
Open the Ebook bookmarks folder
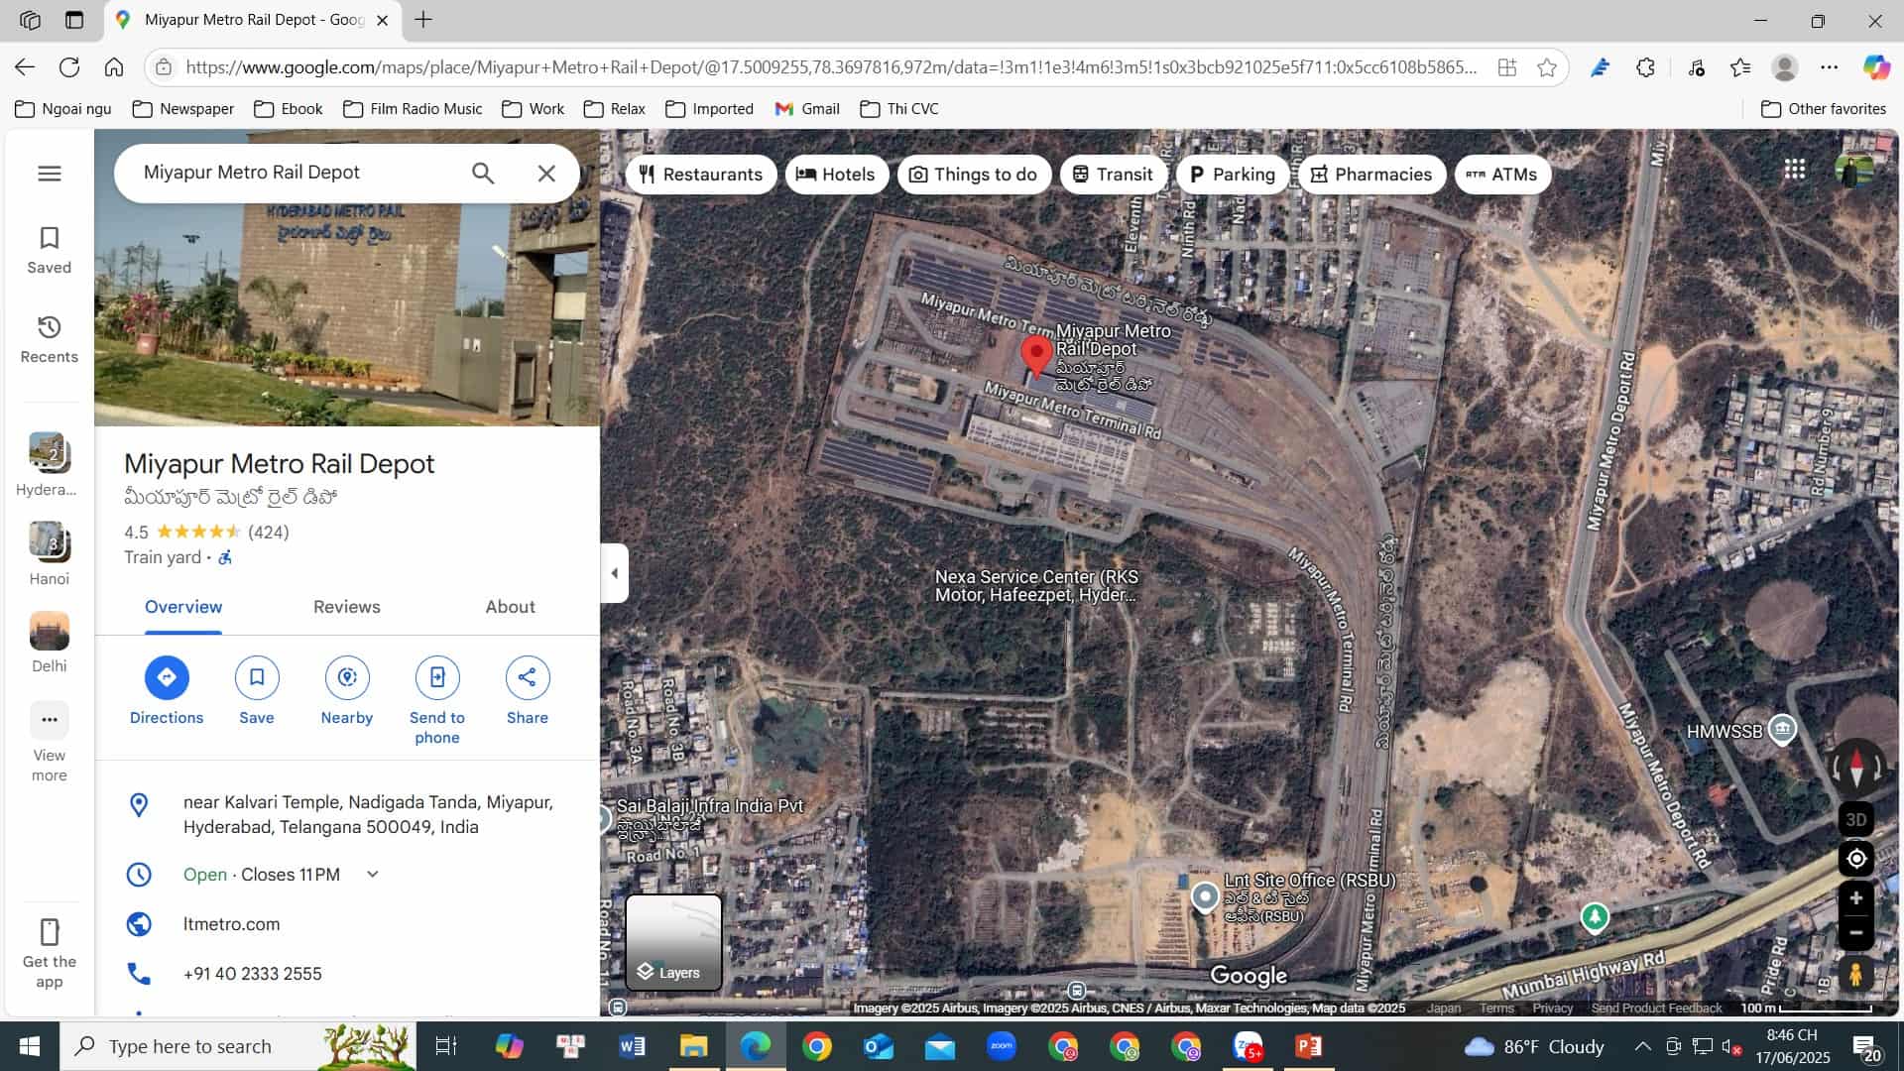[289, 109]
